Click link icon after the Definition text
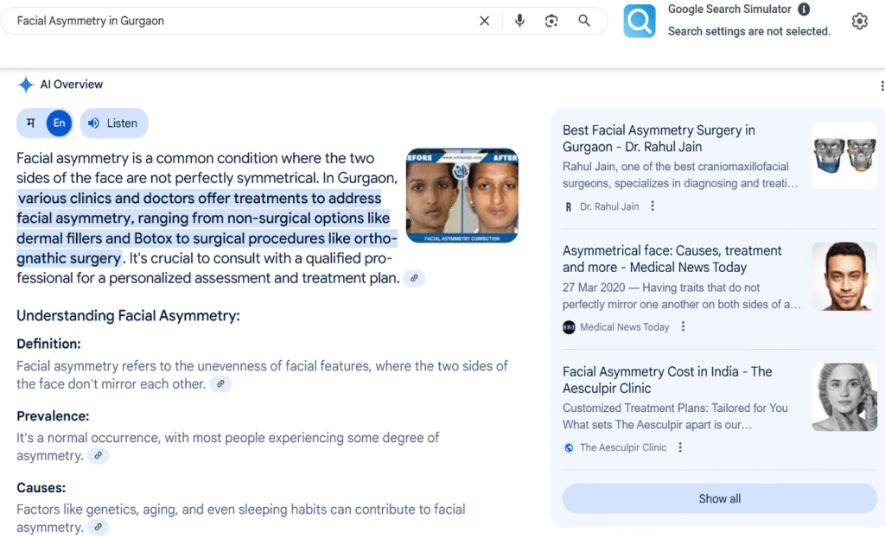 tap(220, 384)
